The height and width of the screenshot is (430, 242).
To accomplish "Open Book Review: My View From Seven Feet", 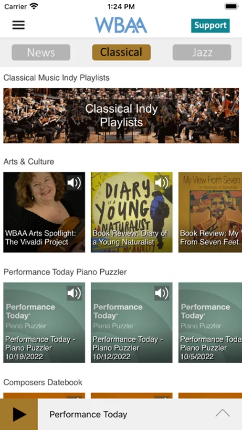I will (210, 212).
